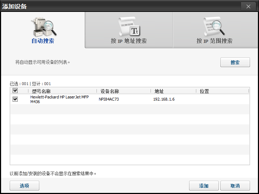Click the IP address search scroll icon
This screenshot has width=259, height=194.
[129, 26]
